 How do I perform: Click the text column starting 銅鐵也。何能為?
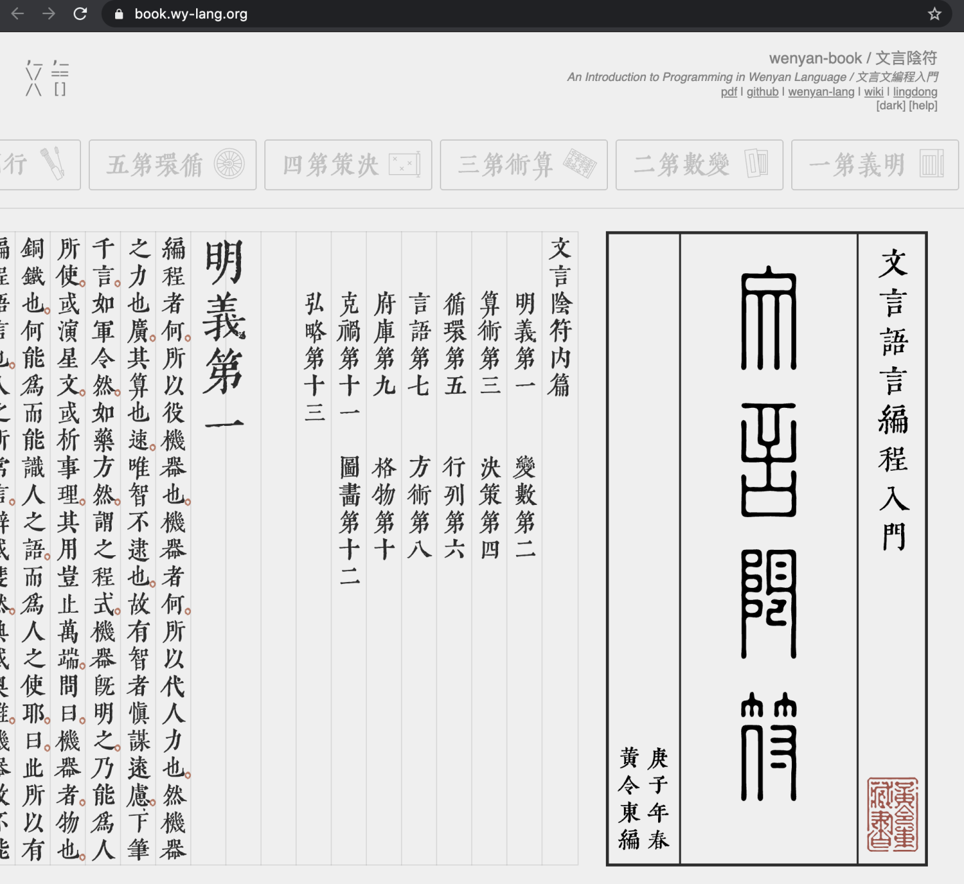click(33, 549)
